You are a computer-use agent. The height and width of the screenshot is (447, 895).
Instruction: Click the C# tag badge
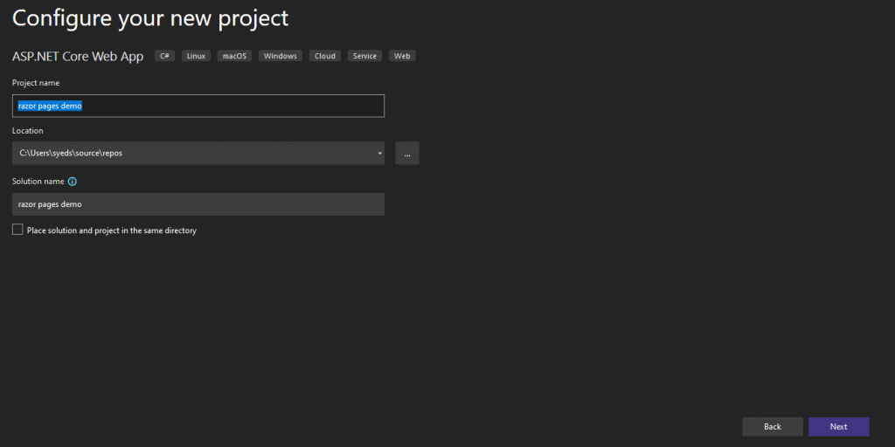tap(164, 56)
